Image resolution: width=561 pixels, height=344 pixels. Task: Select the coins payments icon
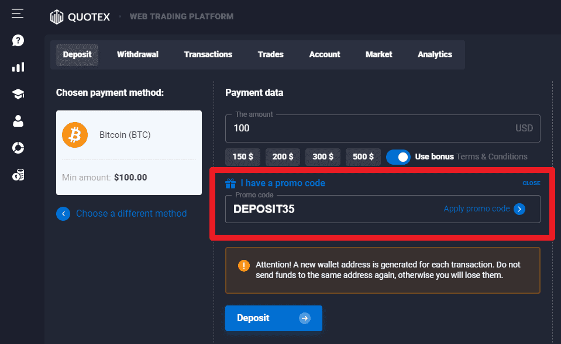tap(17, 175)
